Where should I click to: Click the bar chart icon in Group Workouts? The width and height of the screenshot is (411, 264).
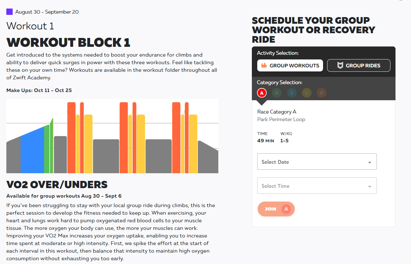[x=264, y=65]
